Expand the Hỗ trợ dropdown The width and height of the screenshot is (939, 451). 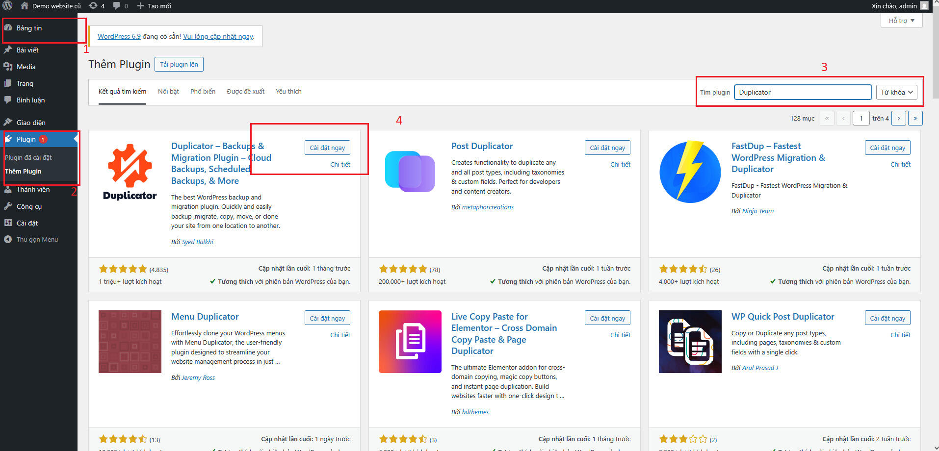point(901,20)
